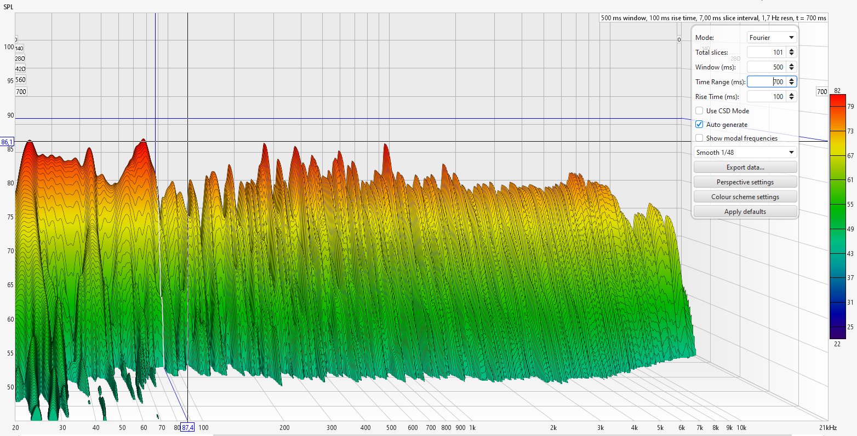The width and height of the screenshot is (857, 436).
Task: Focus the Total slices field showing 101
Action: coord(767,53)
